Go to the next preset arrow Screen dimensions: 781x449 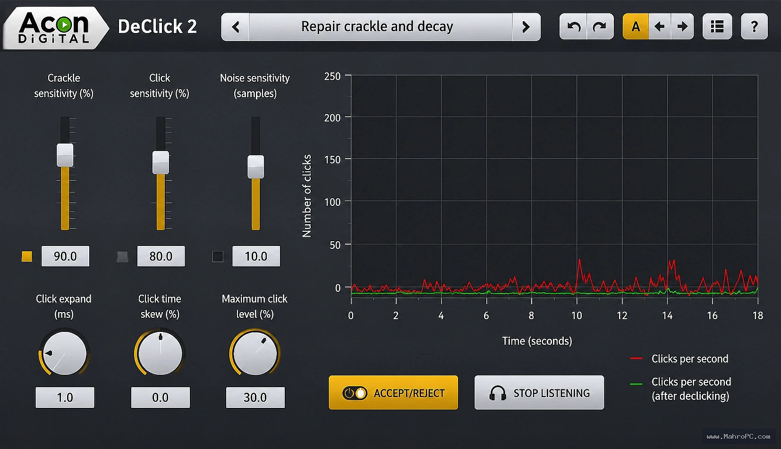click(x=526, y=27)
